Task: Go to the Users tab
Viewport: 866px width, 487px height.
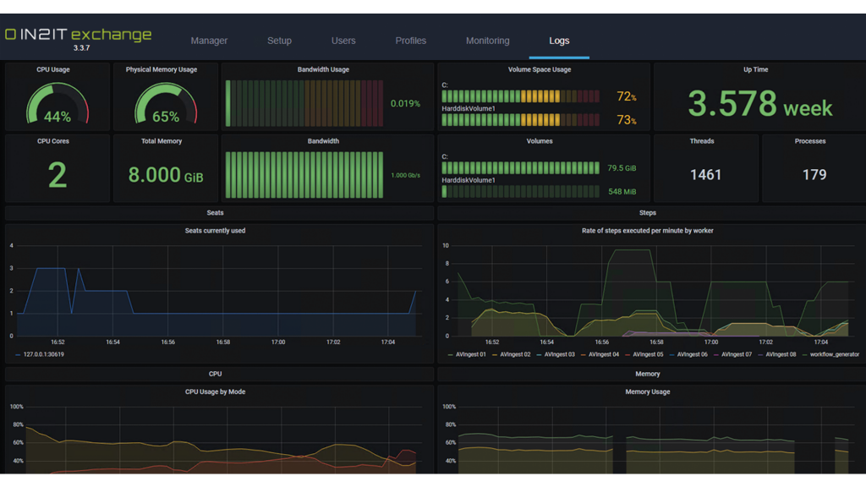Action: tap(343, 41)
